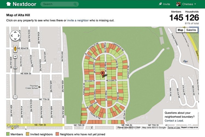
Task: Click the 'Contact a Lead' link
Action: 174,121
